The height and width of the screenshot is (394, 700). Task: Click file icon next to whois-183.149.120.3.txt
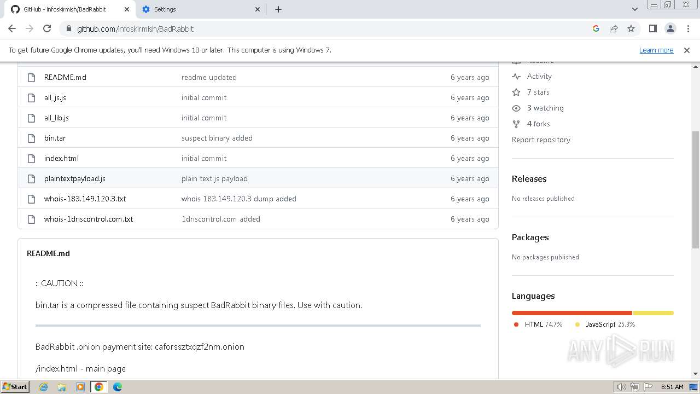click(x=31, y=199)
